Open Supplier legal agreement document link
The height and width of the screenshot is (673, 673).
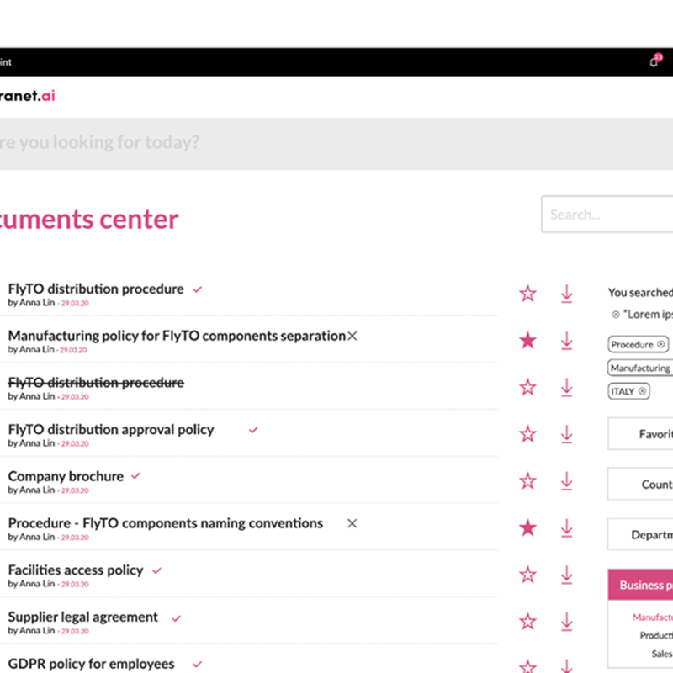[83, 617]
